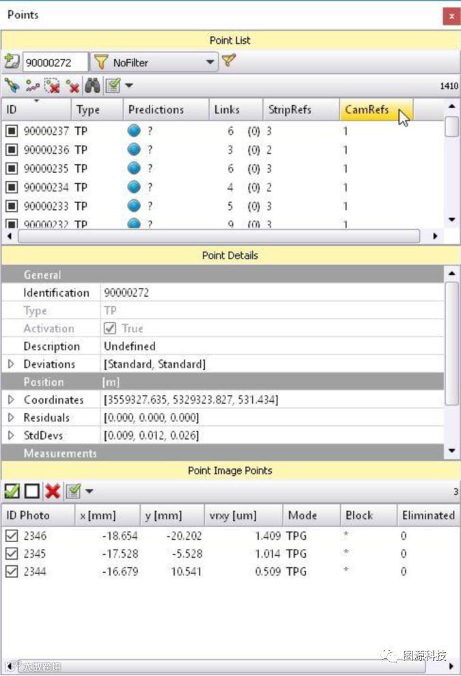
Task: Click the Point List scroll down arrow
Action: click(x=451, y=219)
